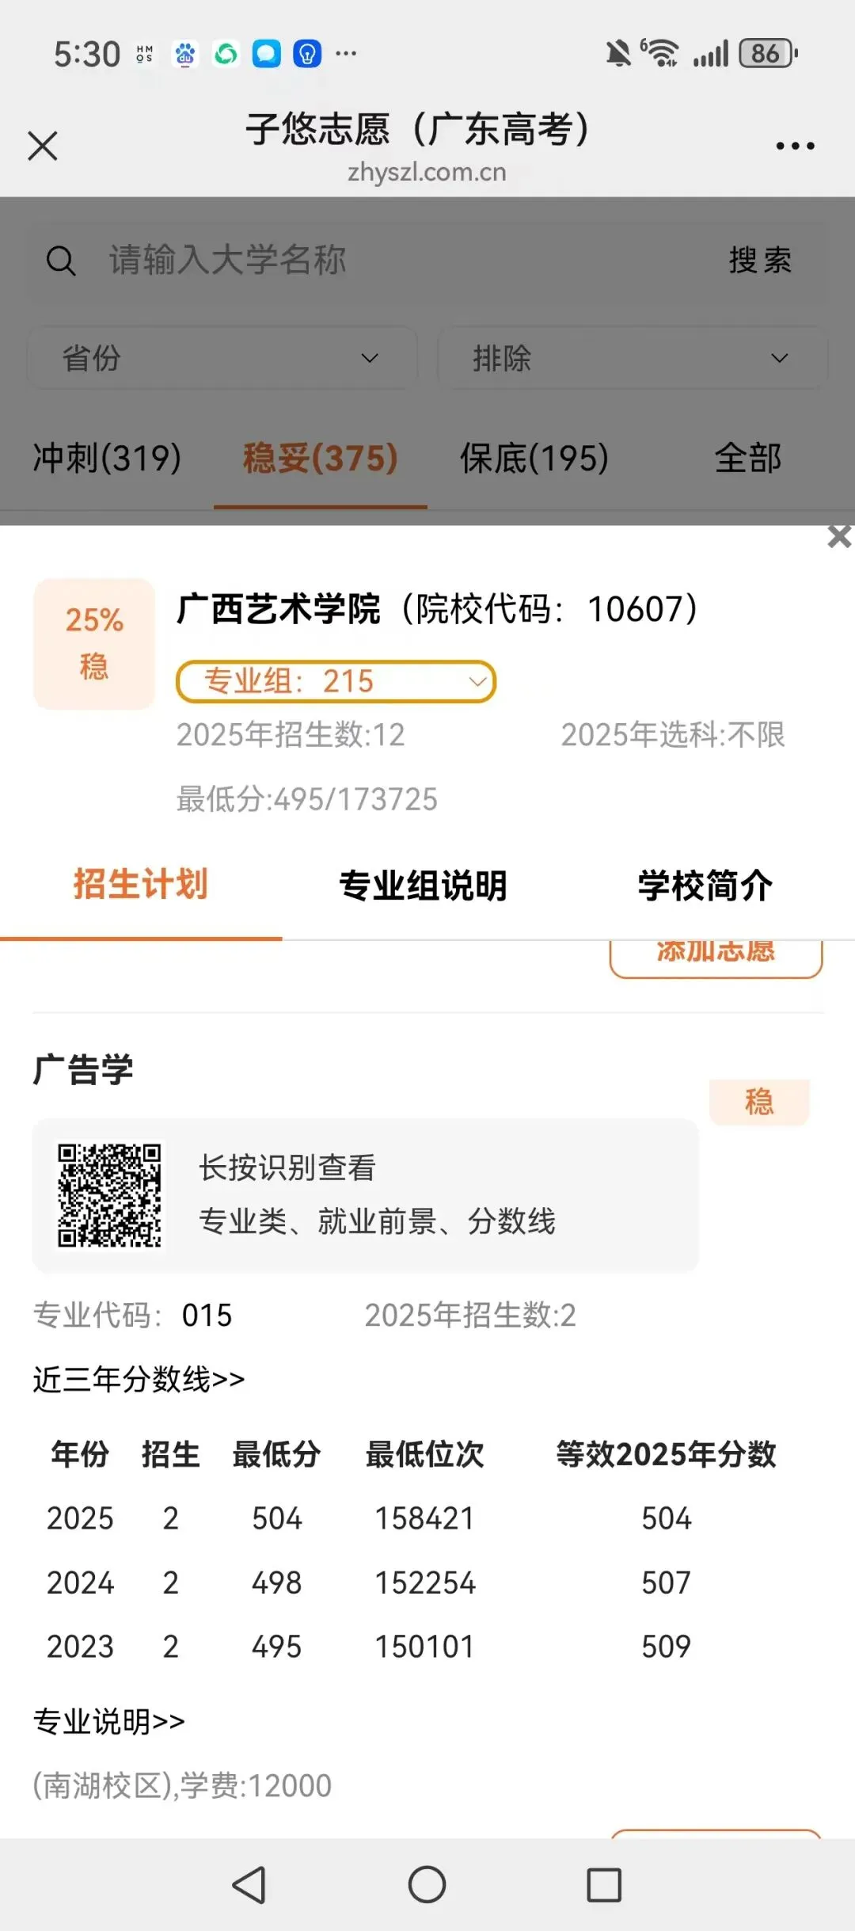
Task: Dismiss the school detail popup with the X
Action: coord(839,537)
